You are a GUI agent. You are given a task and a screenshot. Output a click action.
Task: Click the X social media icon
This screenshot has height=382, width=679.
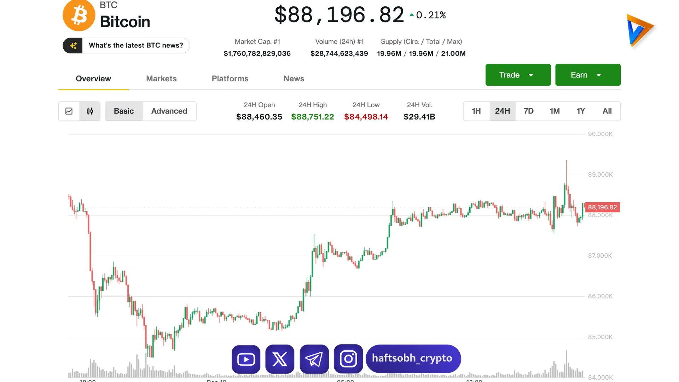(x=279, y=359)
